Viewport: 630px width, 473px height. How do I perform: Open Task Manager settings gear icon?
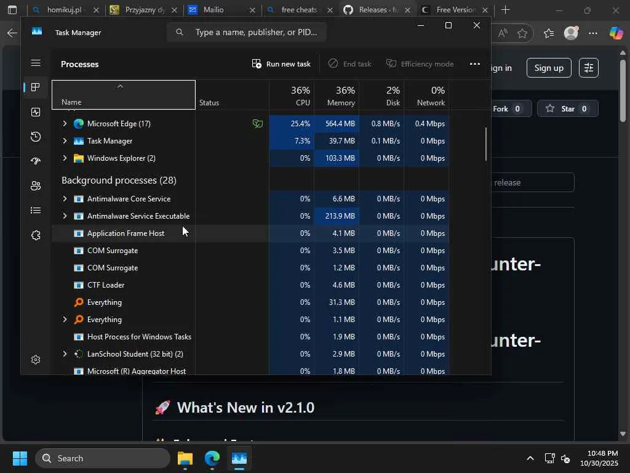point(35,360)
